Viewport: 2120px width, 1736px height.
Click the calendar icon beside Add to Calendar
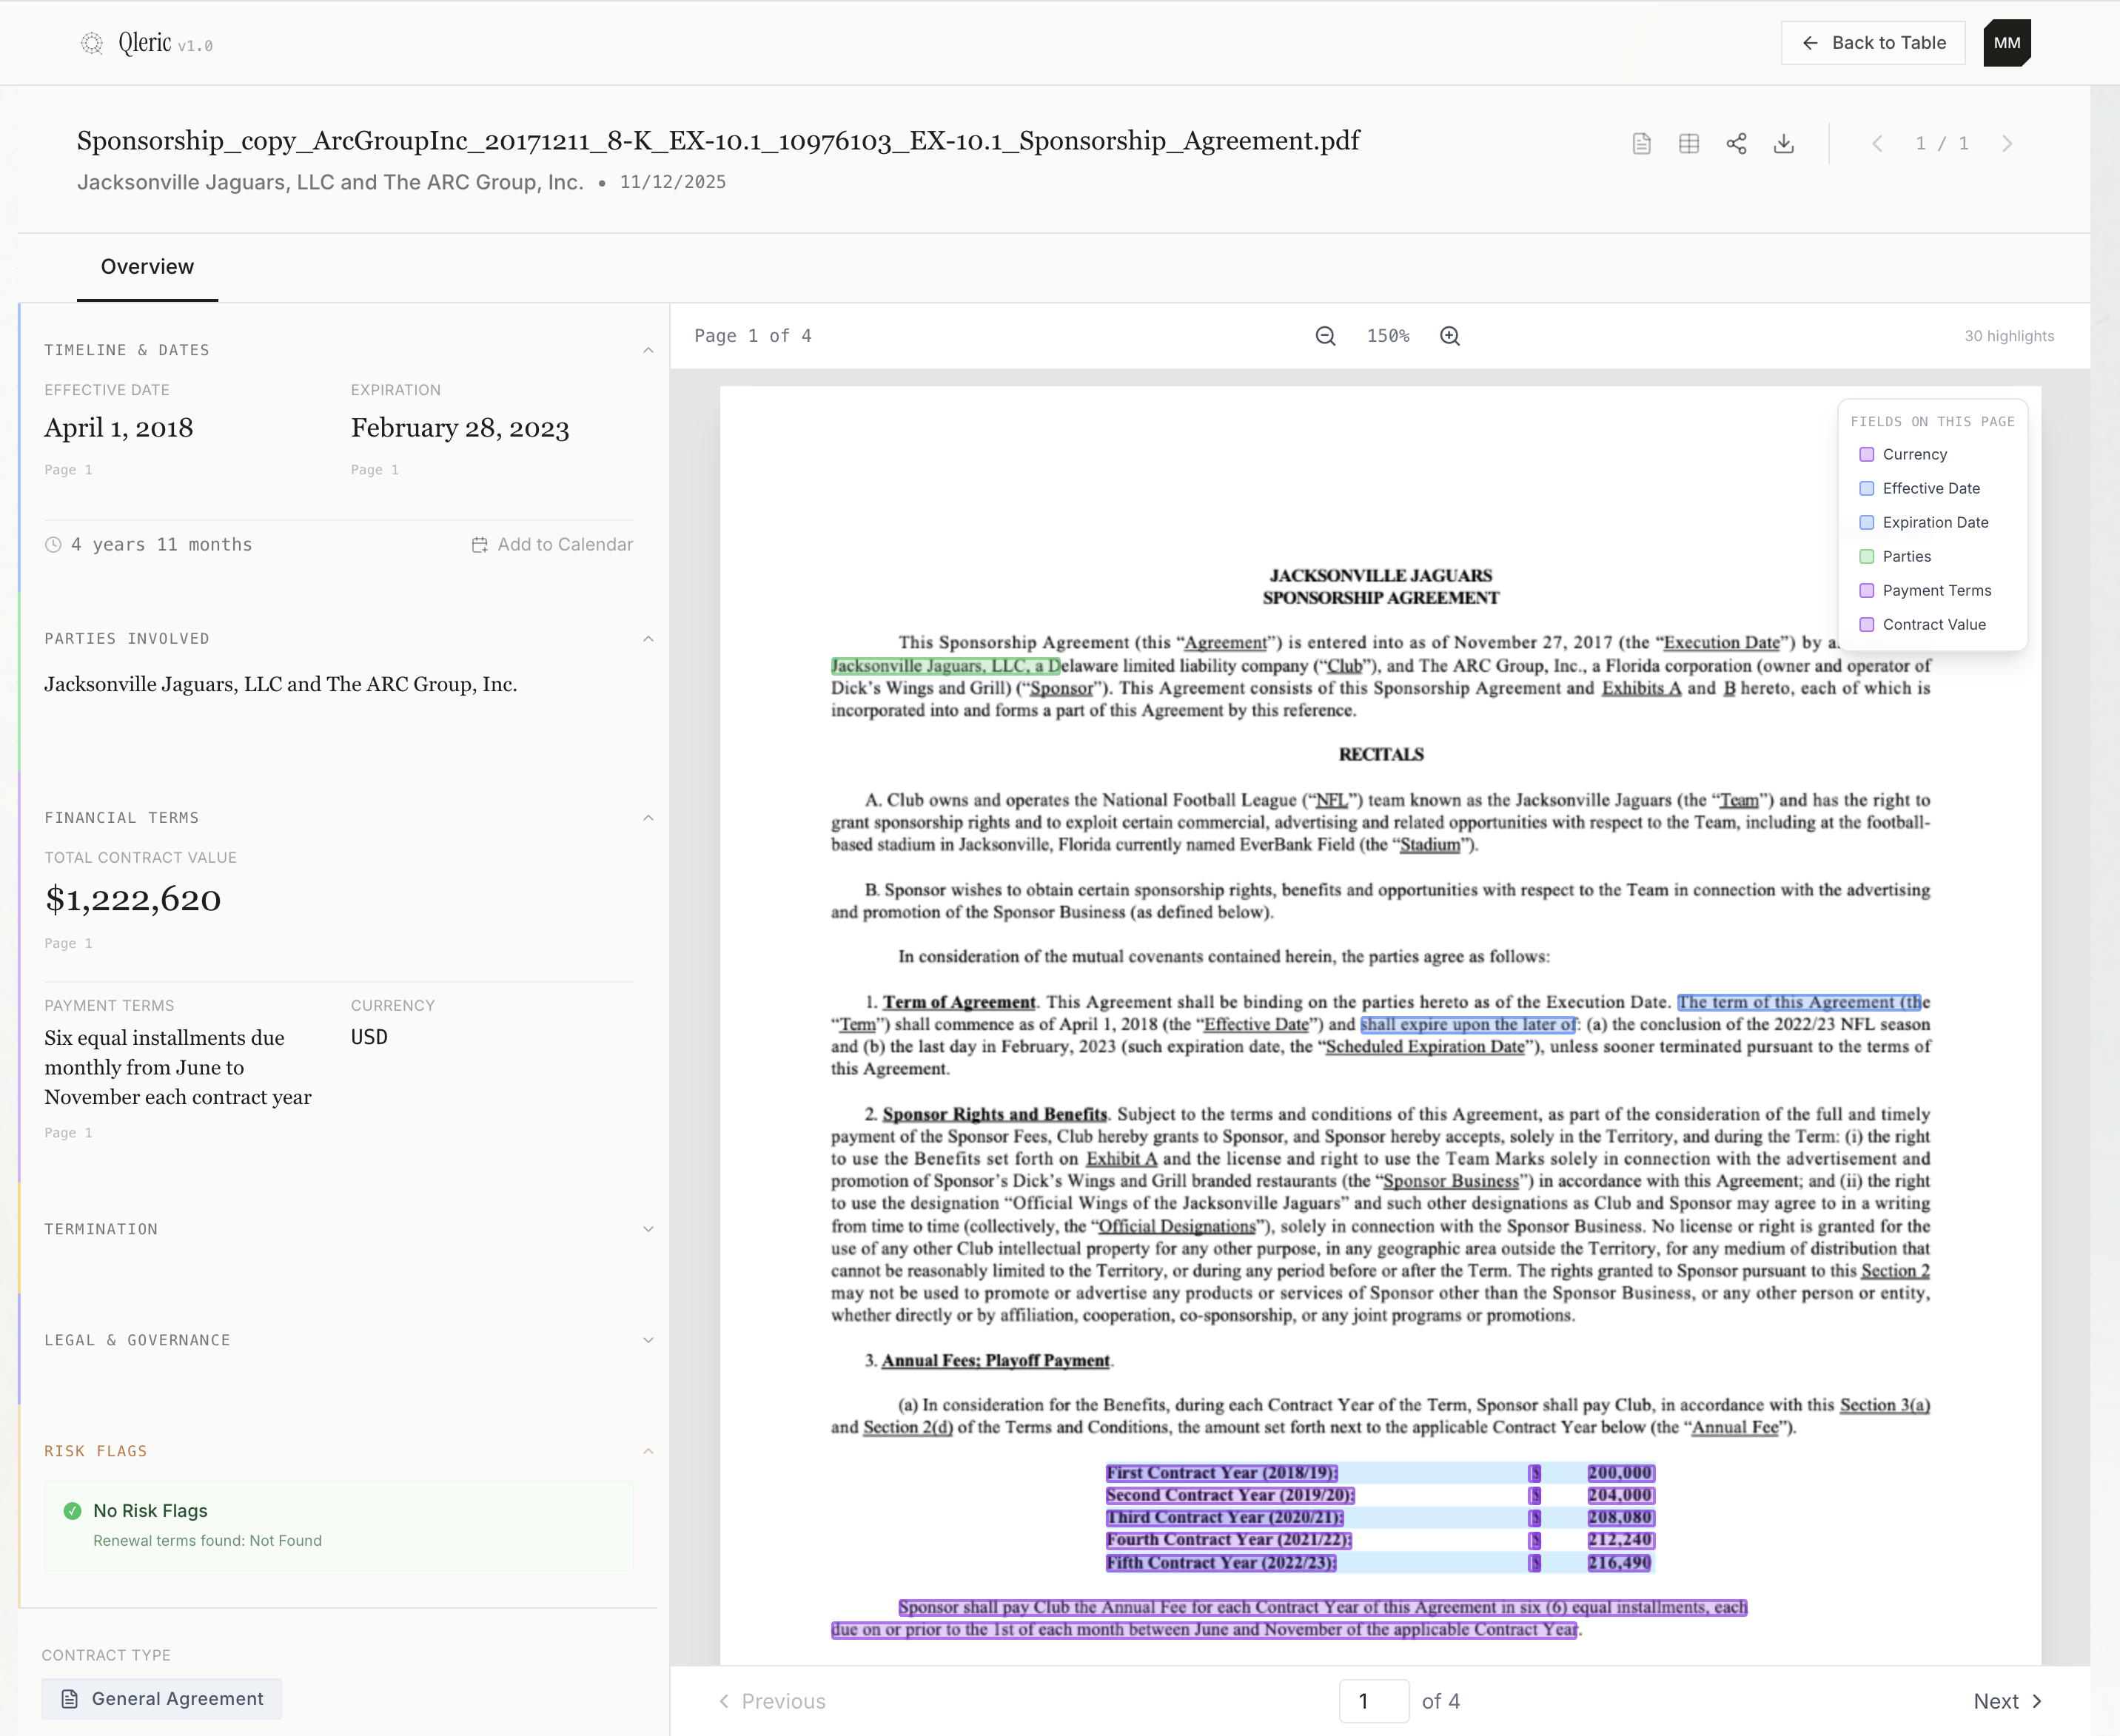[479, 544]
